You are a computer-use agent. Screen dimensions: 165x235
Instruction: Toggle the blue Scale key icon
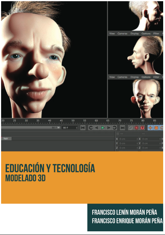tap(156, 128)
